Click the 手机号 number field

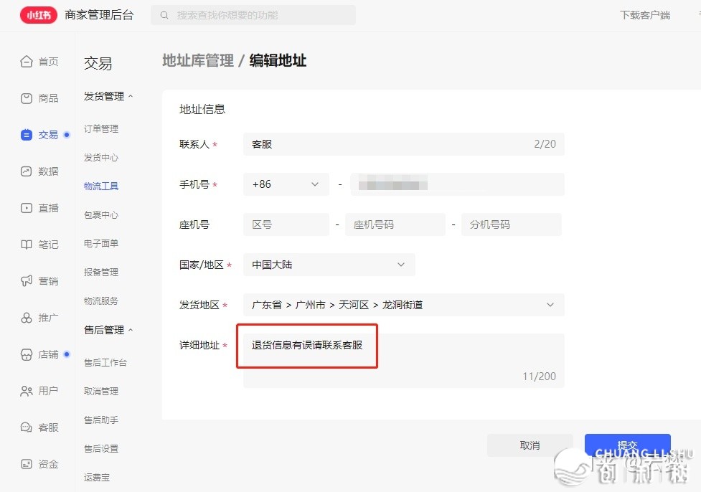pos(457,184)
